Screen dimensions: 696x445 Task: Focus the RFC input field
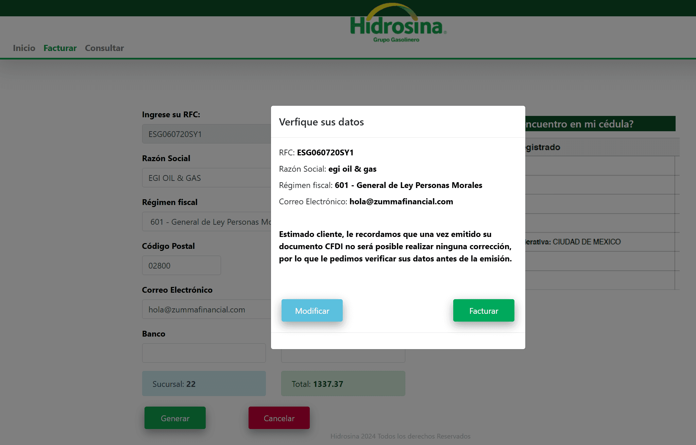[207, 134]
